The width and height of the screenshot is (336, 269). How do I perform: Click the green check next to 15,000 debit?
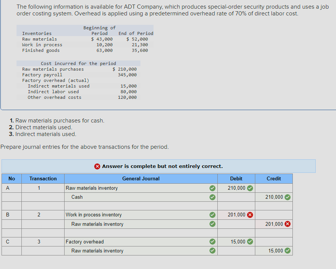tap(250, 242)
